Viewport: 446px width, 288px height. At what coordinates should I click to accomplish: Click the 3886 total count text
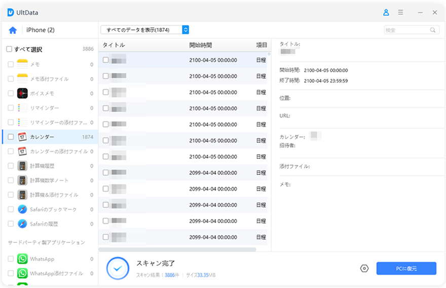(x=88, y=49)
